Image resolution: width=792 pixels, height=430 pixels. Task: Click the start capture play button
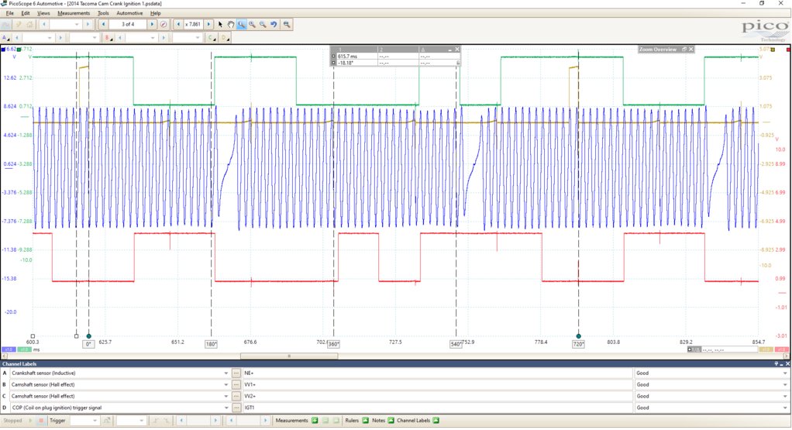[30, 421]
